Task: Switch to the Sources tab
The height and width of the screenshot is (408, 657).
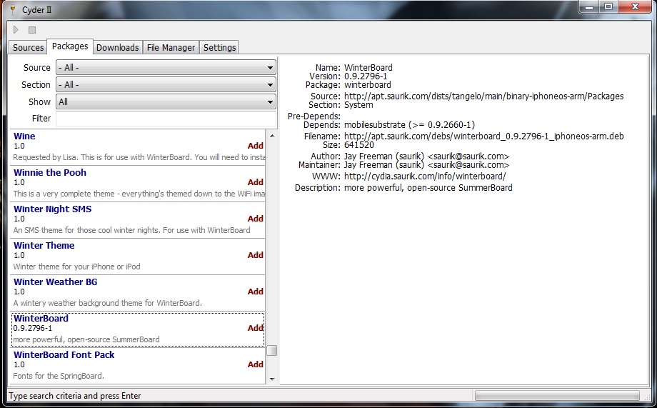Action: click(x=29, y=48)
